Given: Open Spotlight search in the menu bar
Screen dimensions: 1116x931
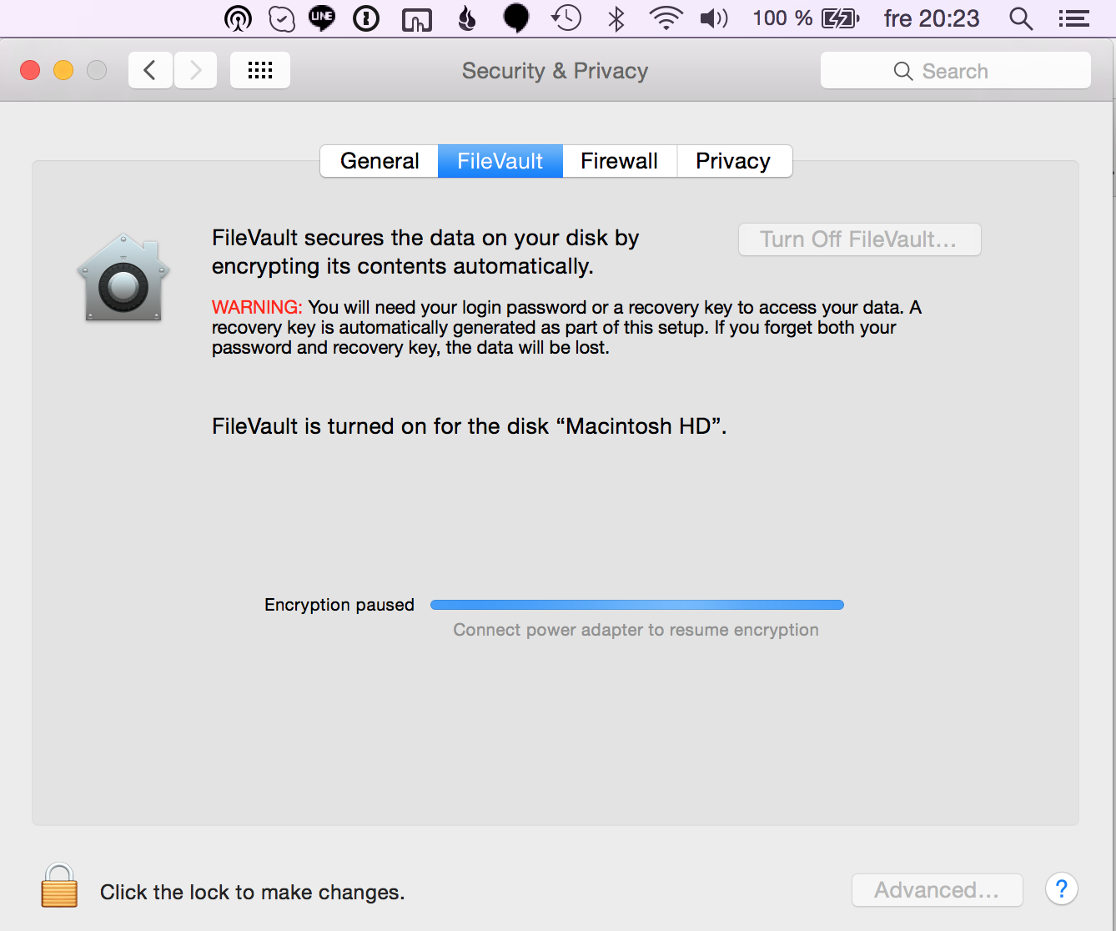Looking at the screenshot, I should click(1021, 18).
